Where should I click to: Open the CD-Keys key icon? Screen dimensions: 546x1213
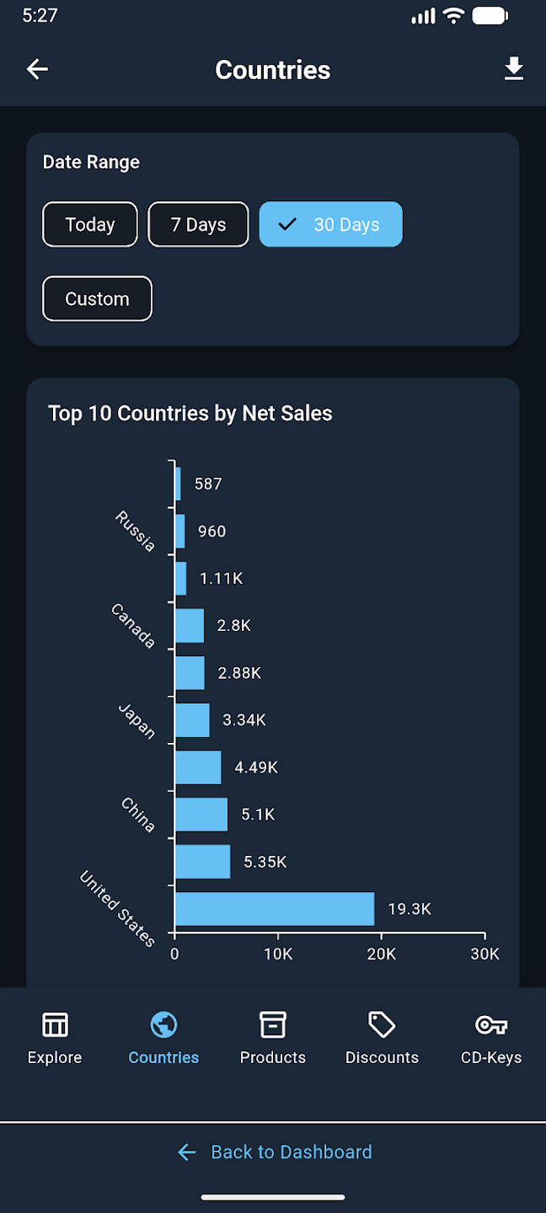491,1024
